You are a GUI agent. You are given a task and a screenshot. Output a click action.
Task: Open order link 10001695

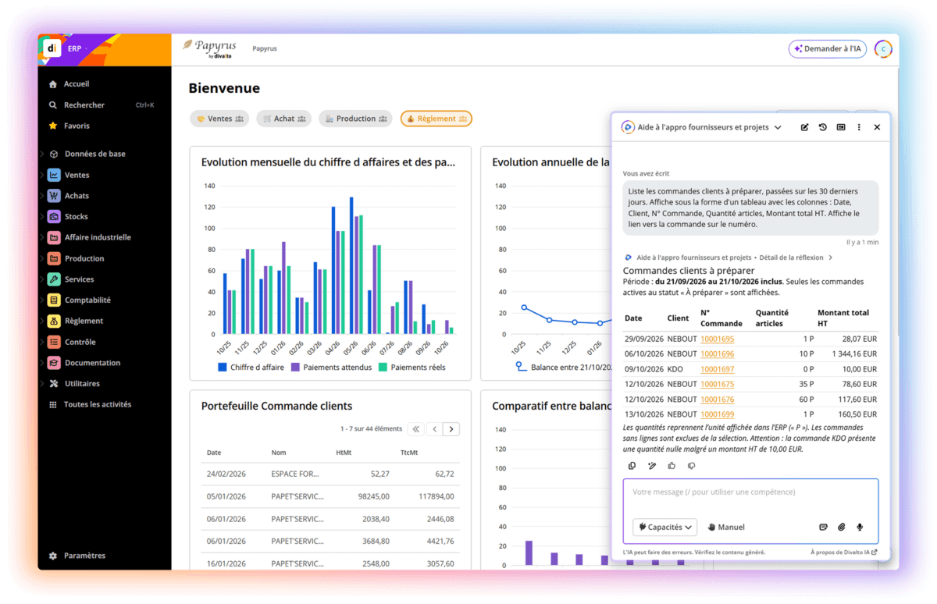tap(717, 339)
